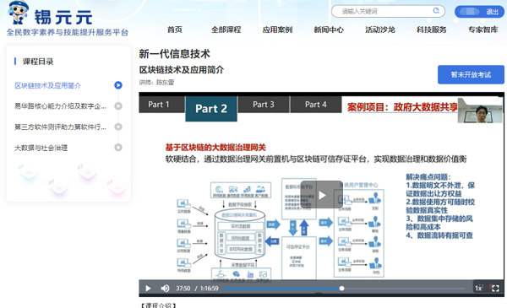Viewport: 507px width, 308px height.
Task: Mute the video with speaker icon
Action: tap(165, 289)
